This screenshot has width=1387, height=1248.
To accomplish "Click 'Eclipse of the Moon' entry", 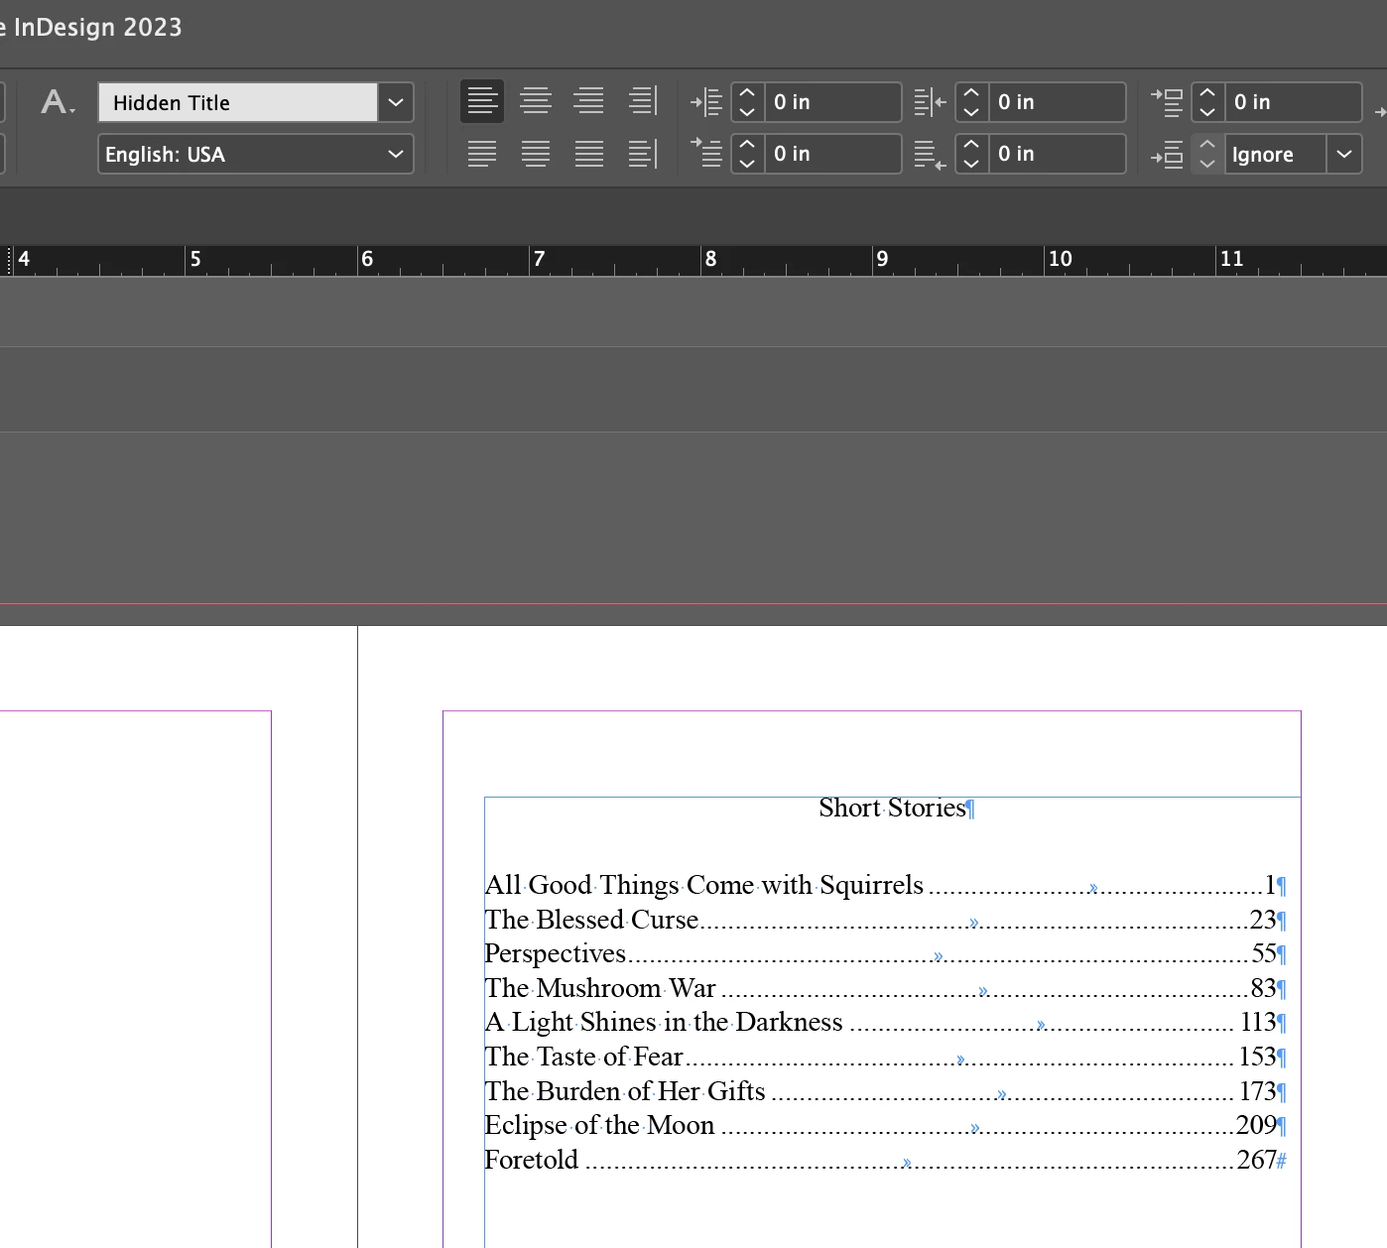I will click(599, 1125).
